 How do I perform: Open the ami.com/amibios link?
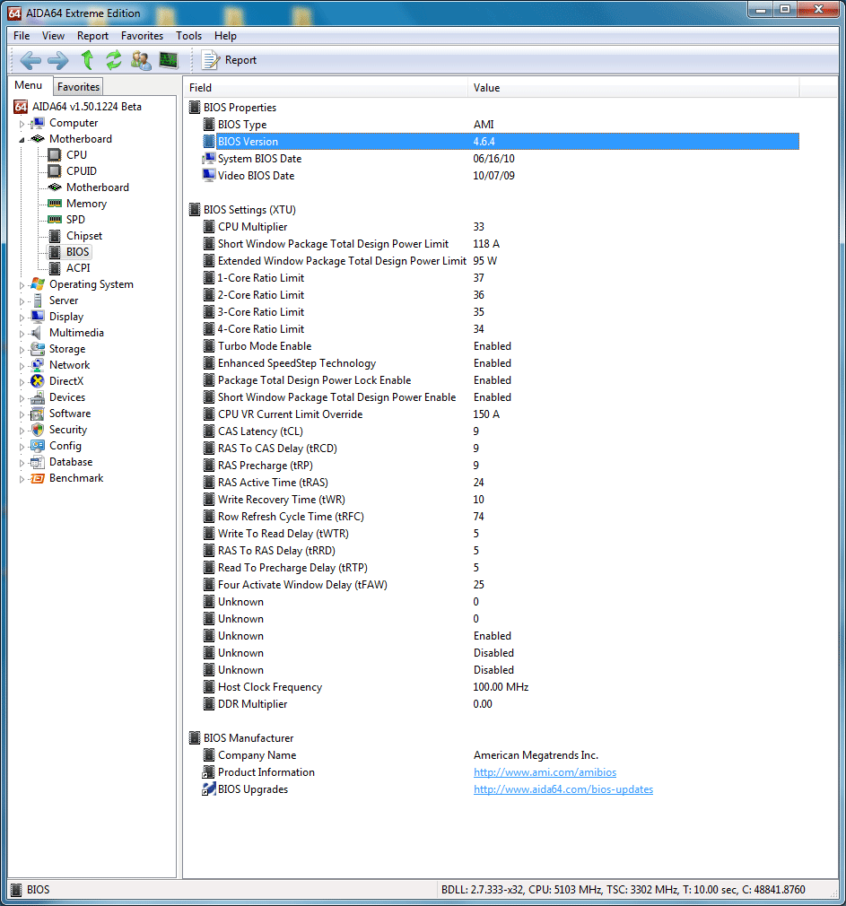pos(545,772)
